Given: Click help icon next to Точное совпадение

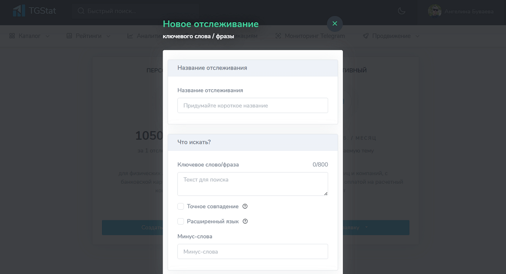Looking at the screenshot, I should pyautogui.click(x=245, y=207).
